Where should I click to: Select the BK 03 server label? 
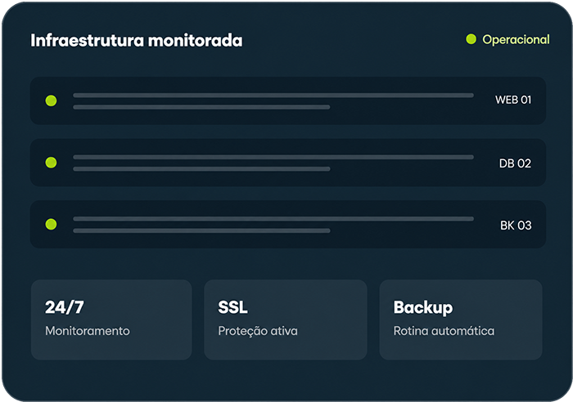(x=516, y=226)
